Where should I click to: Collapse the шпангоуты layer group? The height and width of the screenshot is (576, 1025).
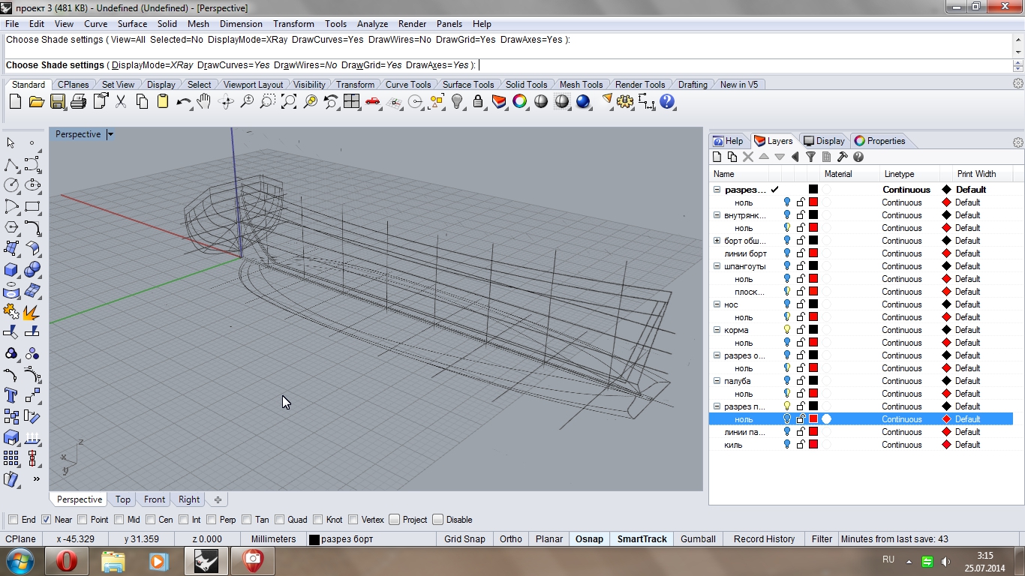click(717, 266)
